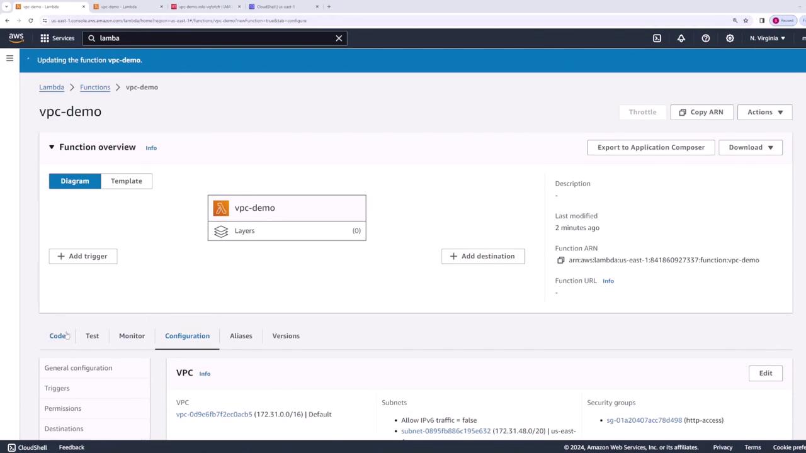Switch to Diagram view

(x=75, y=181)
